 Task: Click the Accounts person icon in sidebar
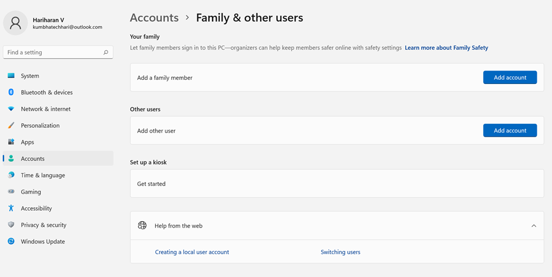[x=11, y=158]
